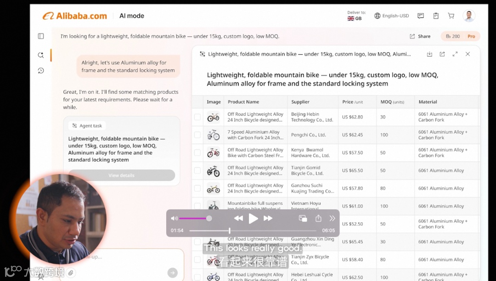496x281 pixels.
Task: Open bike thumbnail in Pengchi Co. row
Action: (x=213, y=135)
